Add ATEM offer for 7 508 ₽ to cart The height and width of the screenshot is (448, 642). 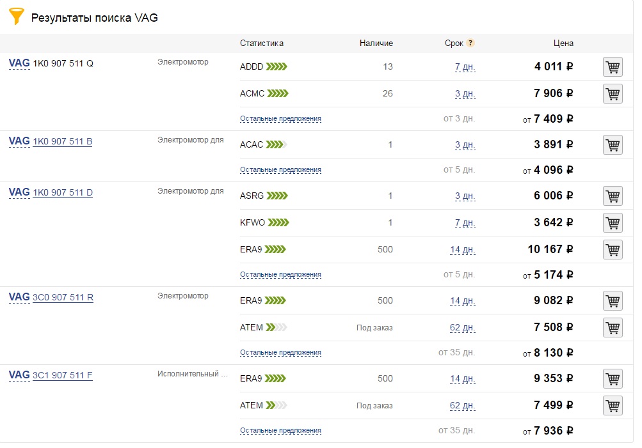click(x=613, y=327)
